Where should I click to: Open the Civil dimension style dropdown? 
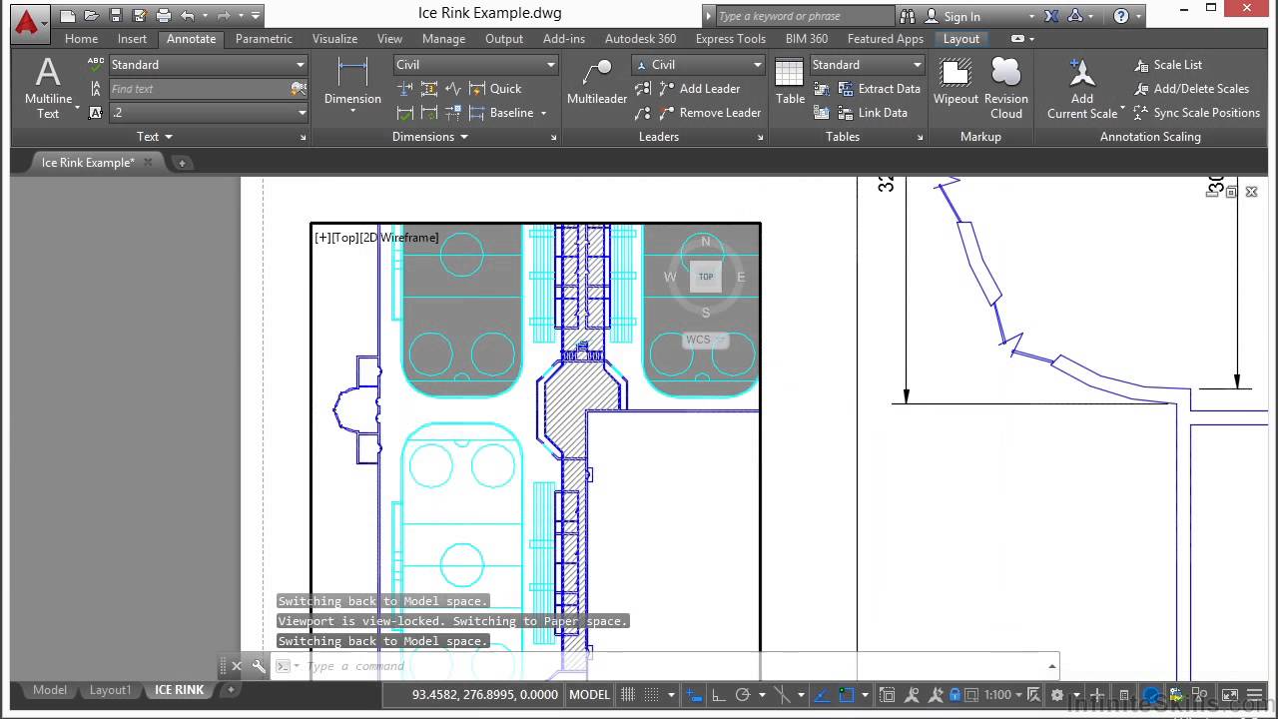pyautogui.click(x=476, y=65)
